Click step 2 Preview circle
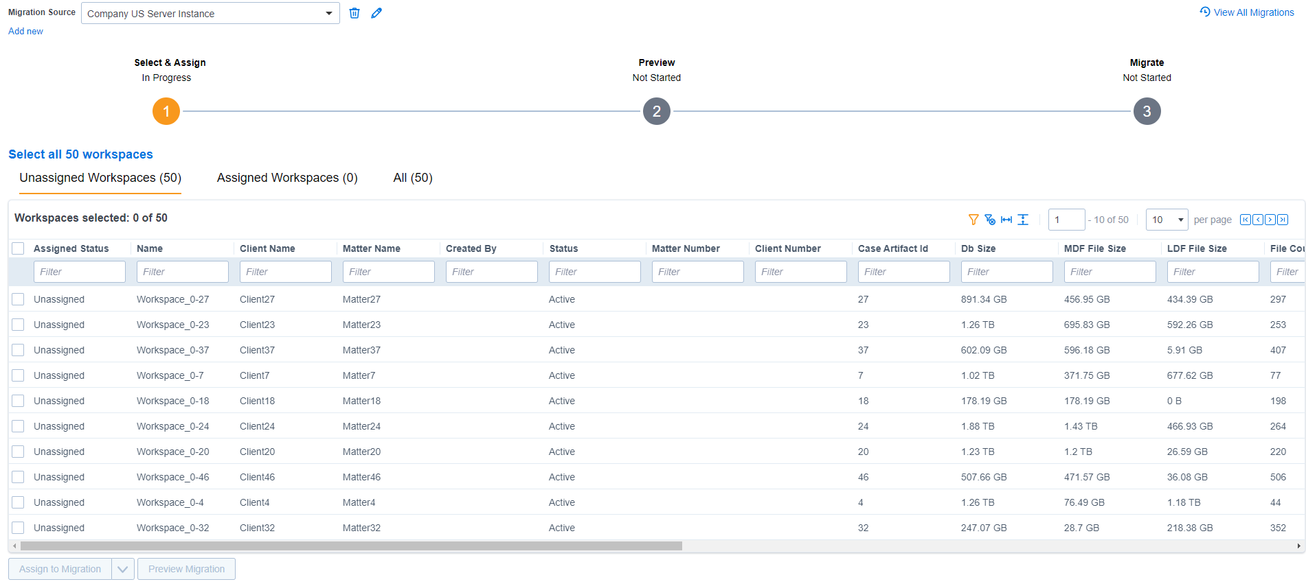This screenshot has height=584, width=1306. (657, 111)
